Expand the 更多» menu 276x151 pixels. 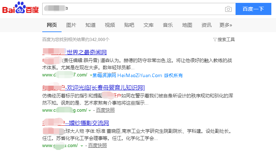pyautogui.click(x=226, y=25)
